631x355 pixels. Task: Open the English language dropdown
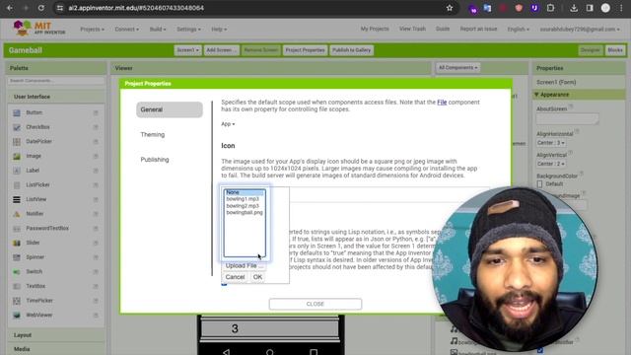[x=519, y=30]
